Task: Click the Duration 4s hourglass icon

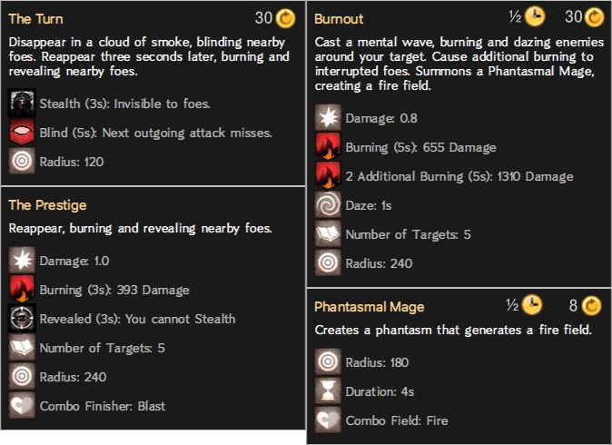Action: click(x=328, y=391)
